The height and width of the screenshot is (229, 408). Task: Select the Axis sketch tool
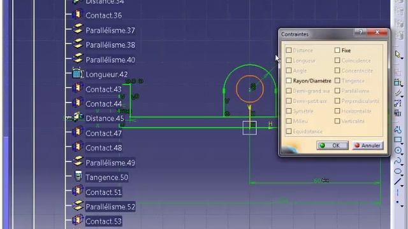click(x=398, y=192)
